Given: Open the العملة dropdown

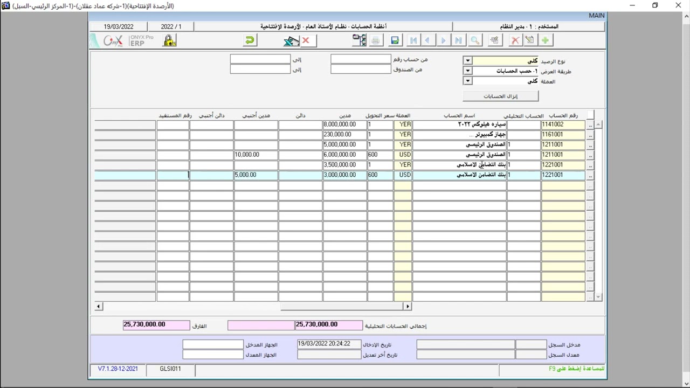Looking at the screenshot, I should pyautogui.click(x=467, y=81).
